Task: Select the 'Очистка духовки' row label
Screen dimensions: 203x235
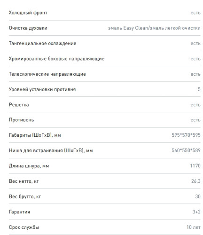Action: click(x=28, y=28)
